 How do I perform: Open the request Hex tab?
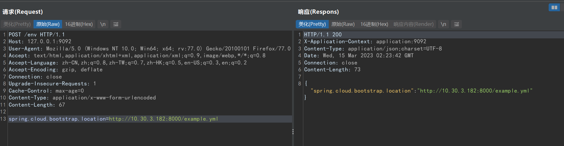coord(79,24)
